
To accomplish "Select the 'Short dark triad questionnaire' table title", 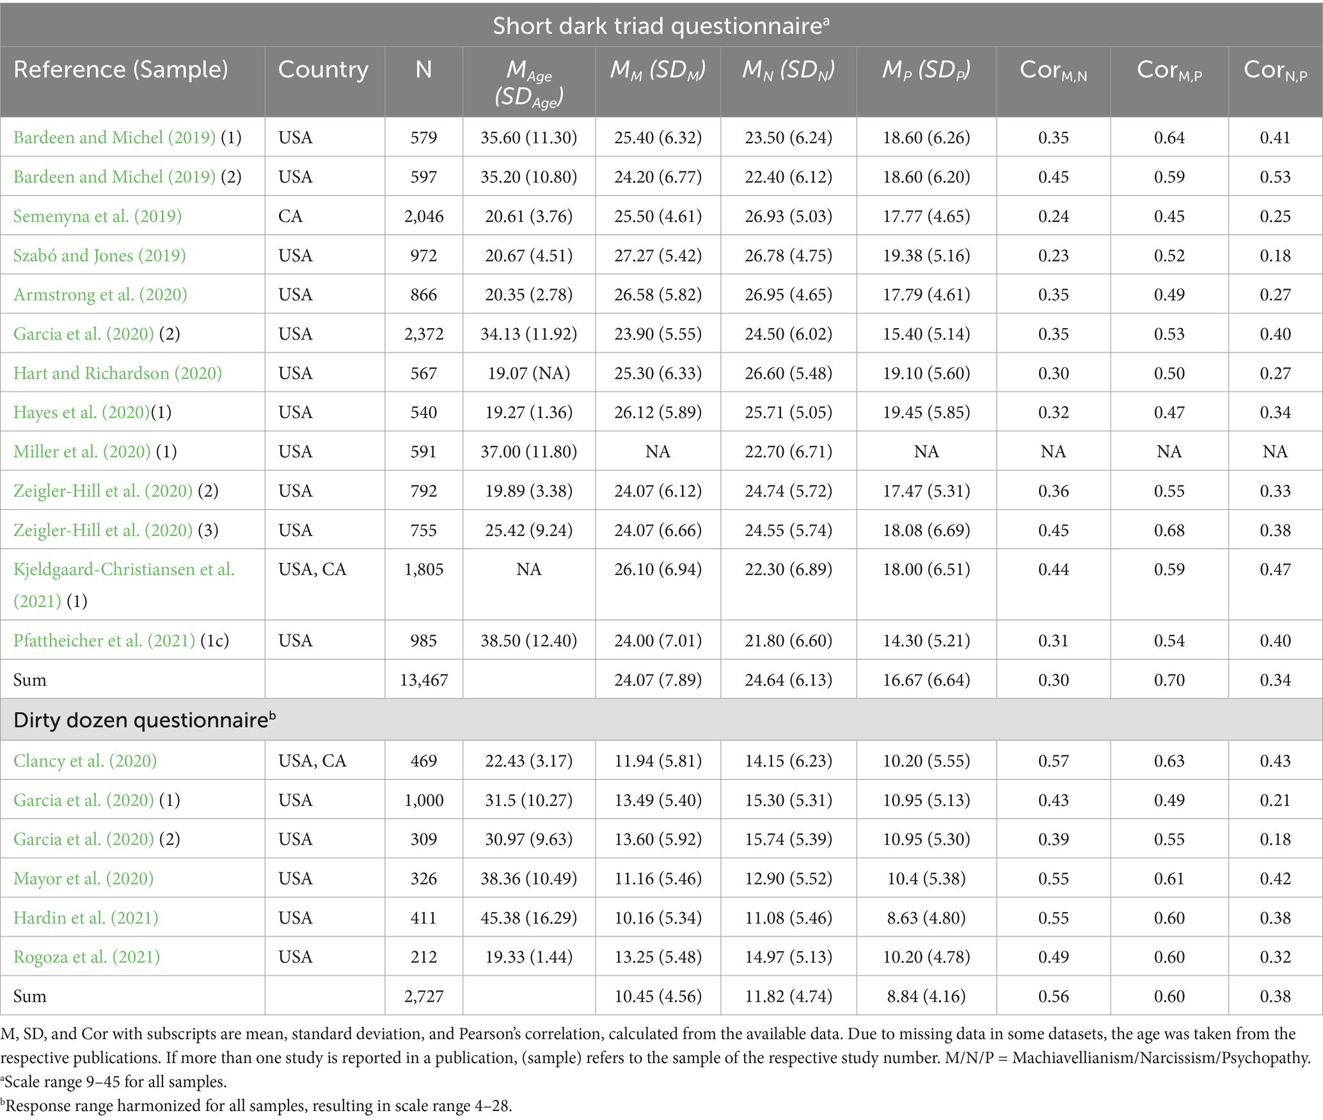I will (x=661, y=25).
